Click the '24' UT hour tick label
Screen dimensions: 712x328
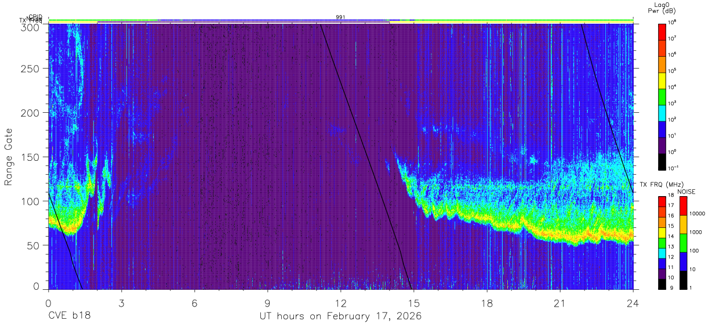633,303
